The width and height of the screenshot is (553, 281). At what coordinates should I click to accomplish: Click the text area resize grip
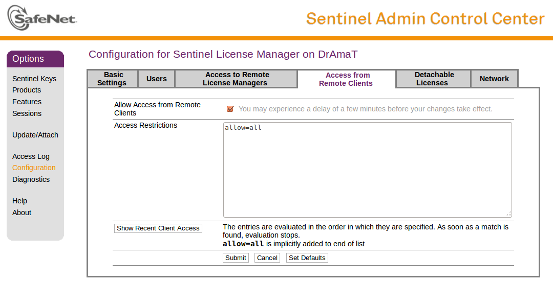click(x=508, y=214)
